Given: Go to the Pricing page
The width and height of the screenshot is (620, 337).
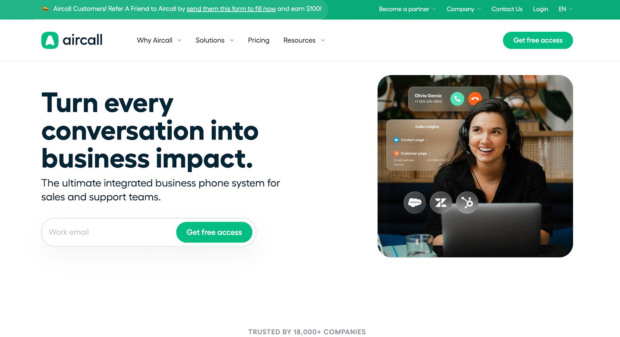Looking at the screenshot, I should 258,40.
